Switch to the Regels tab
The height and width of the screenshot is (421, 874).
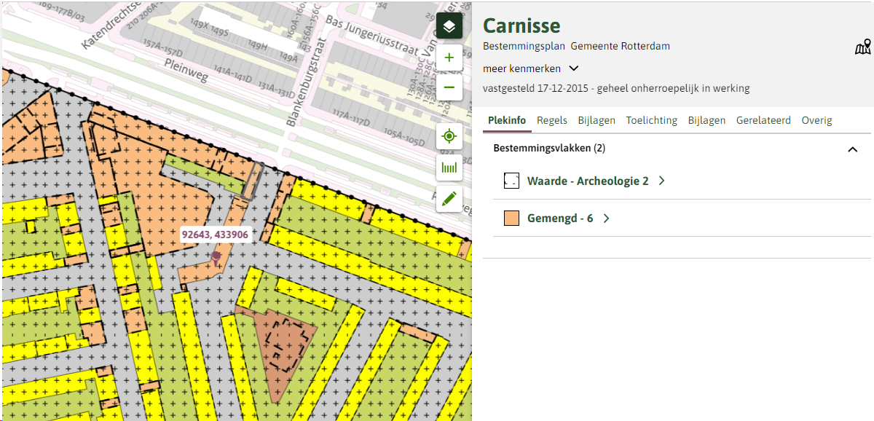(x=552, y=120)
